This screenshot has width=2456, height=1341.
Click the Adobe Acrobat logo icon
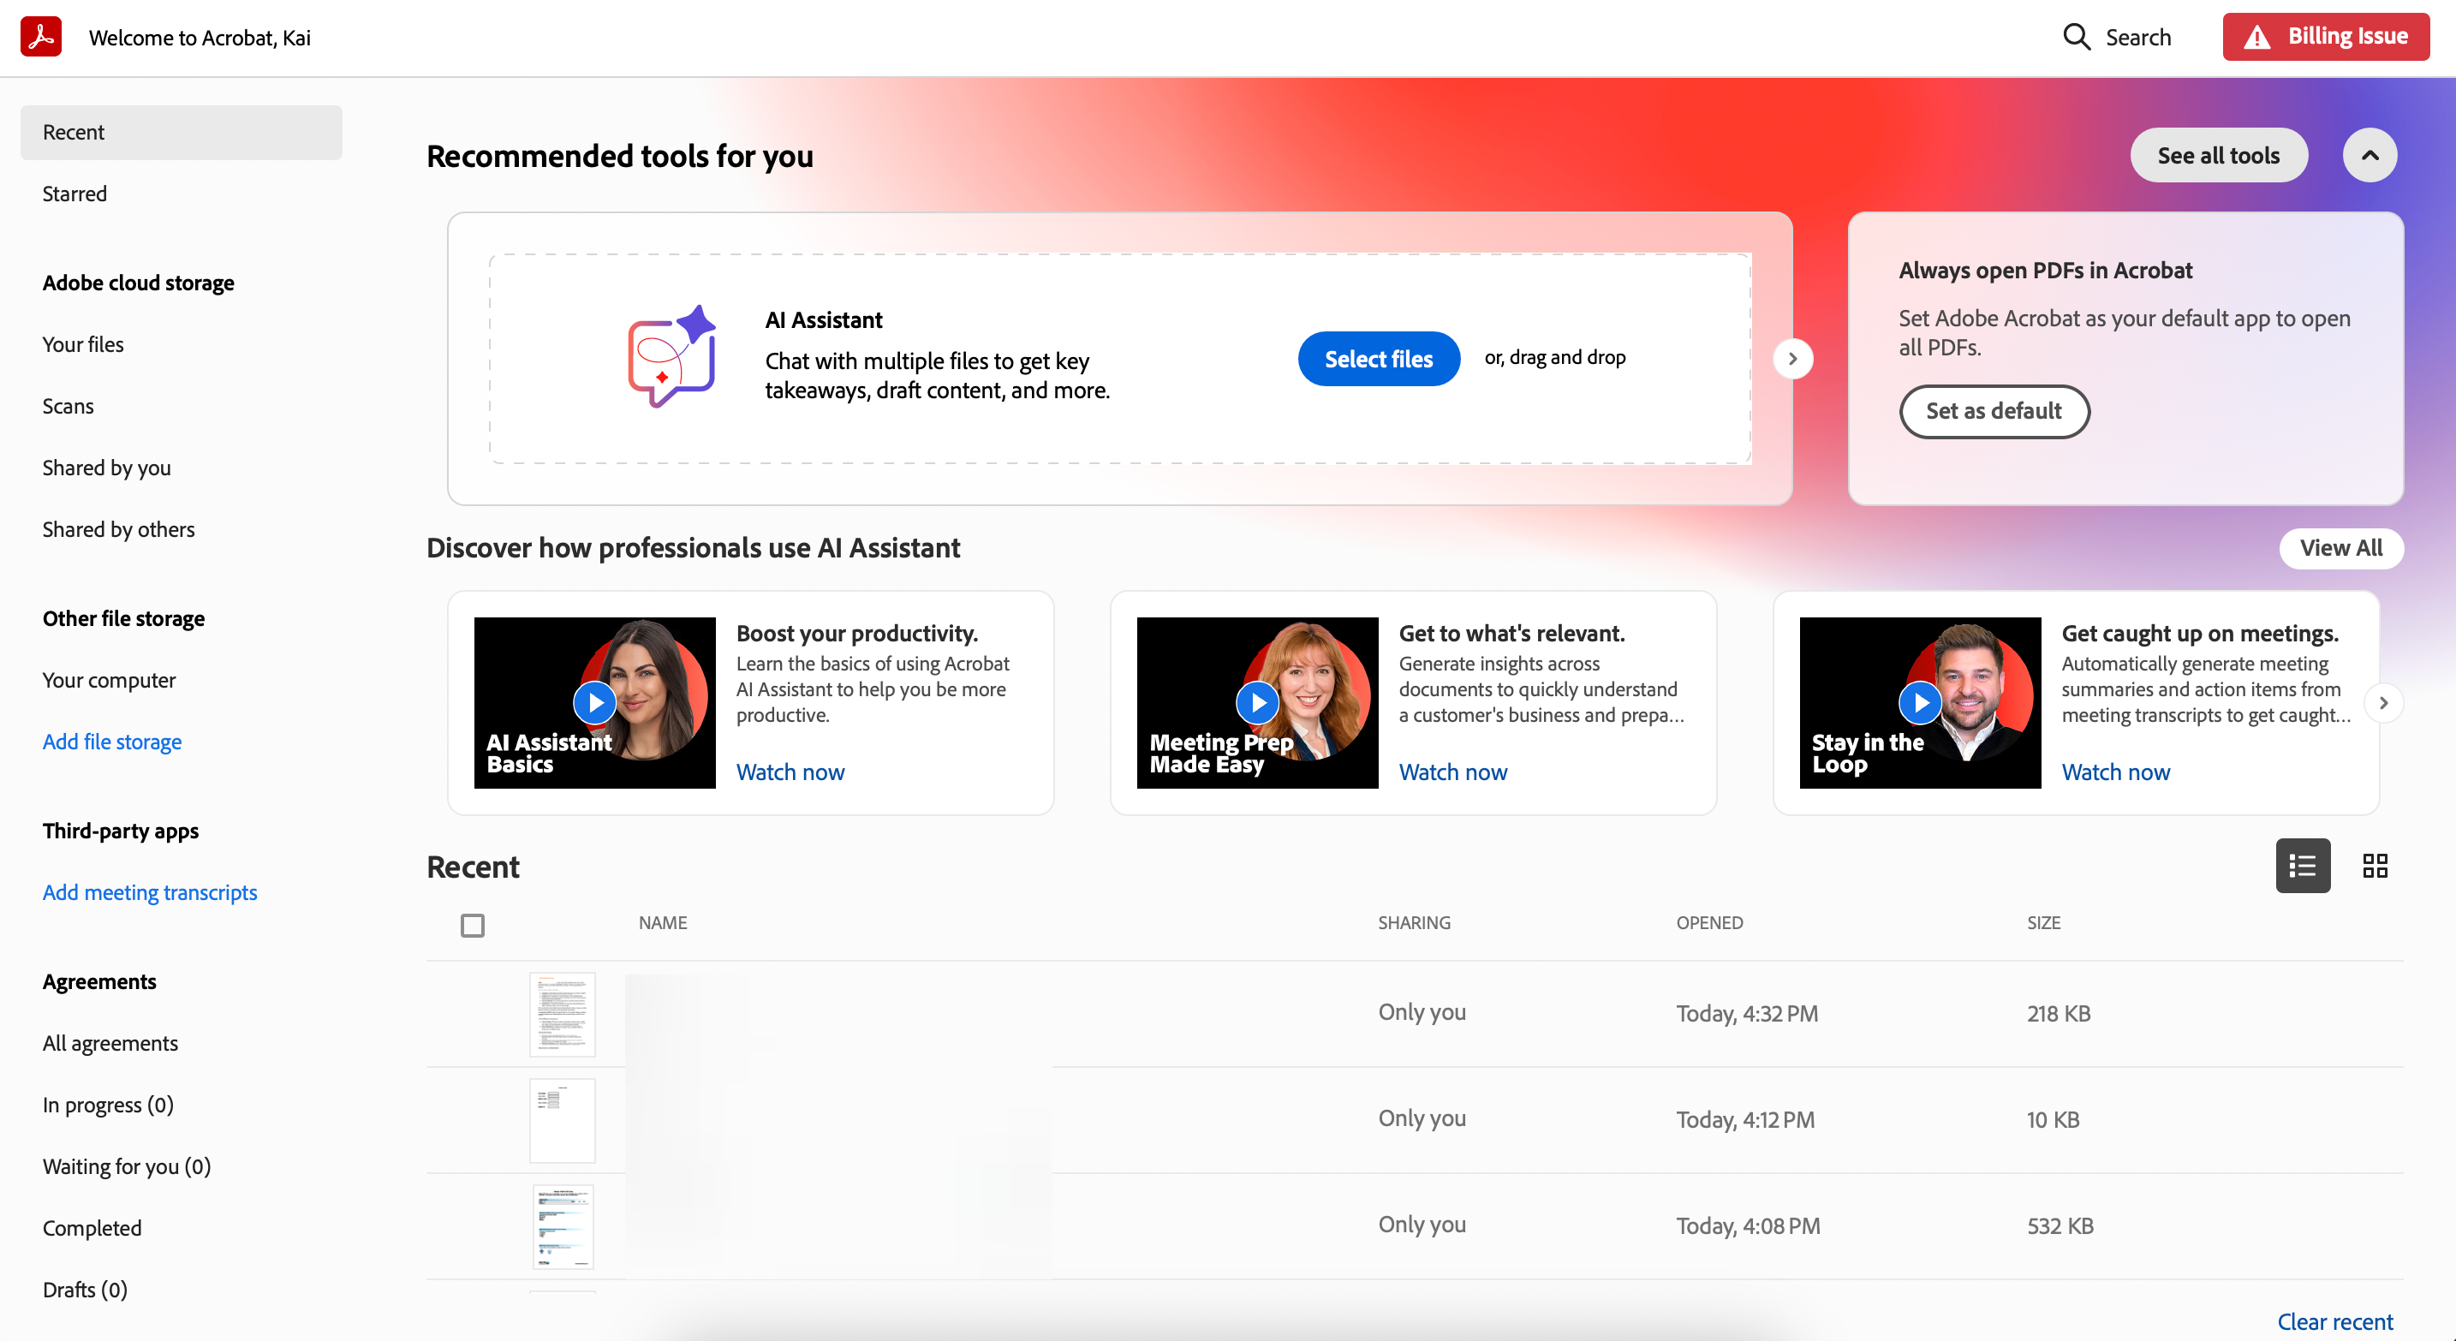41,37
